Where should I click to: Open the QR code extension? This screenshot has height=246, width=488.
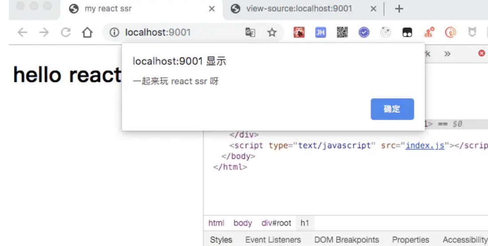[342, 33]
